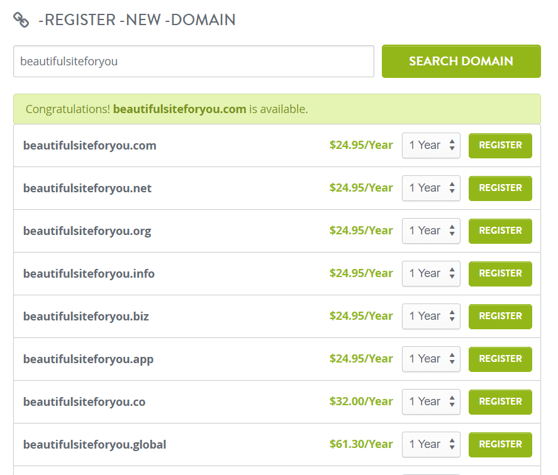Open the year dropdown for the .com domain
Image resolution: width=558 pixels, height=475 pixels.
428,145
